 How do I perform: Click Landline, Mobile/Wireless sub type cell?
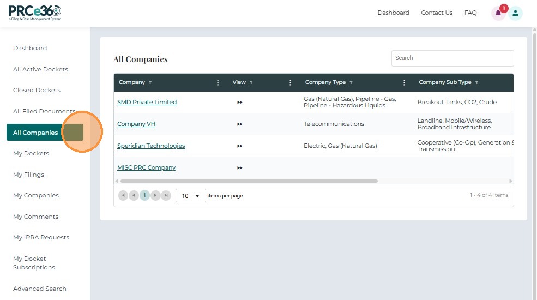(455, 124)
